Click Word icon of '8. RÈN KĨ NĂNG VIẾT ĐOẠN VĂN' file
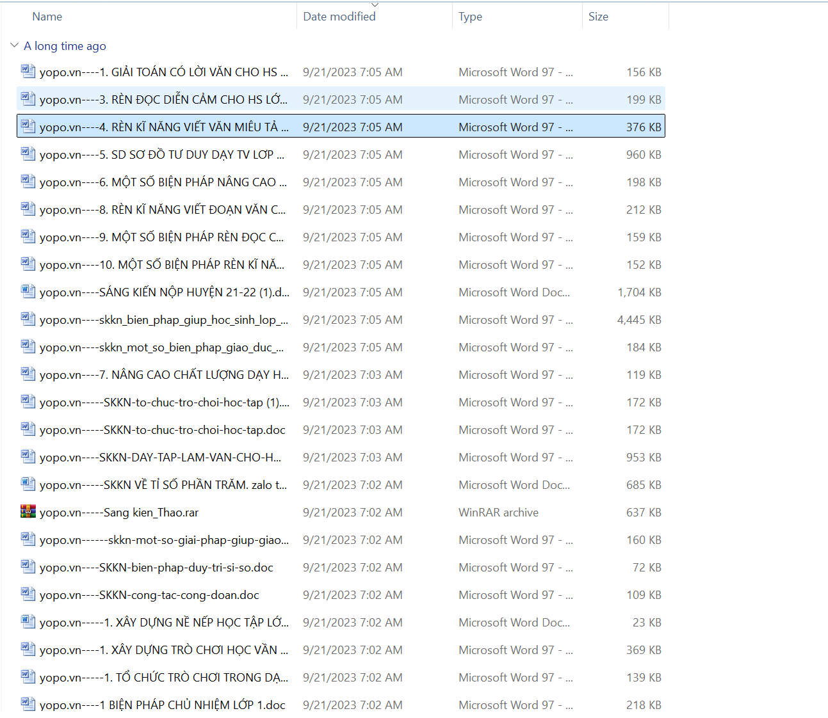This screenshot has height=718, width=828. (28, 209)
